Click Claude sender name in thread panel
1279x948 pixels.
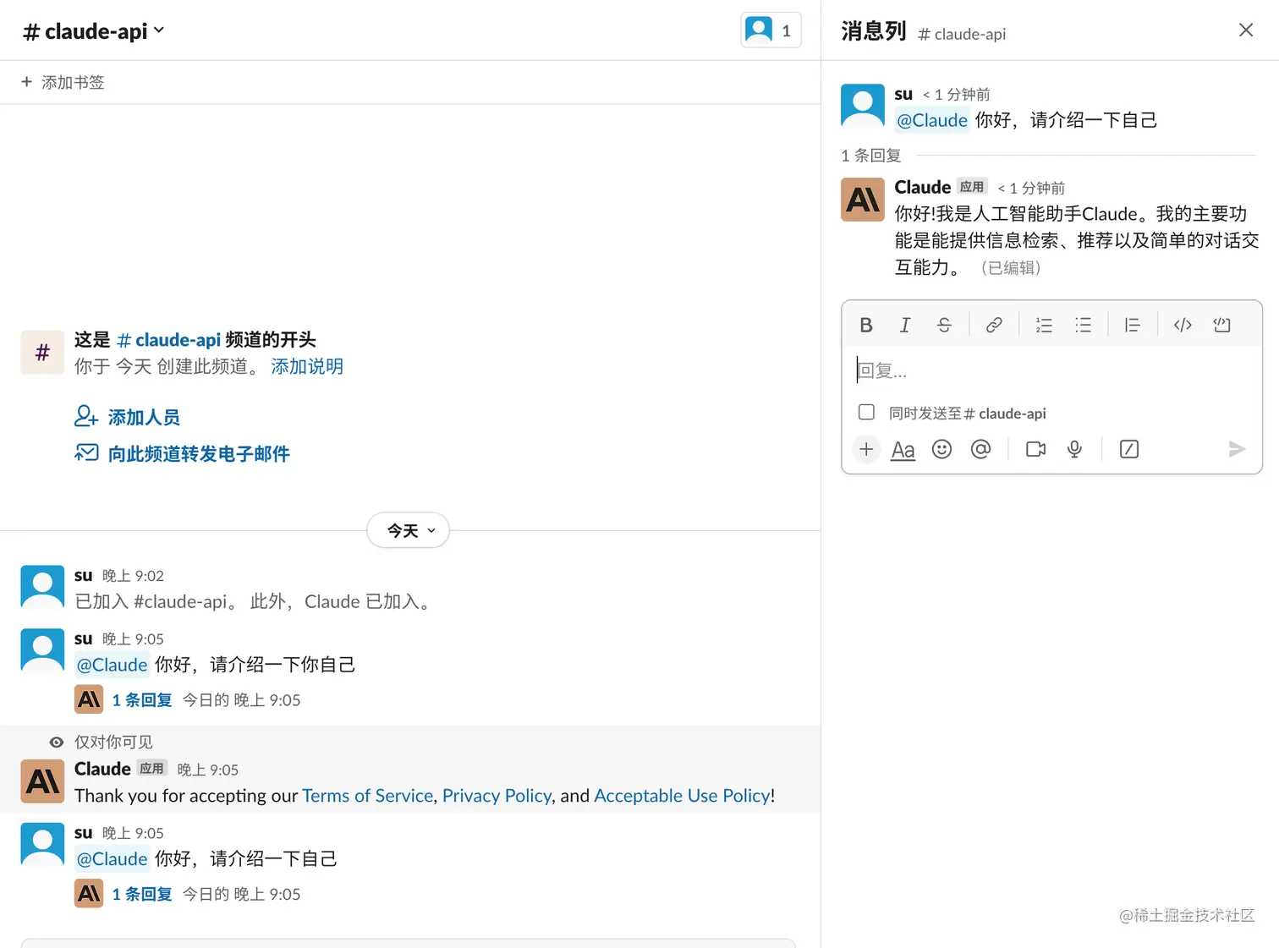pos(923,187)
